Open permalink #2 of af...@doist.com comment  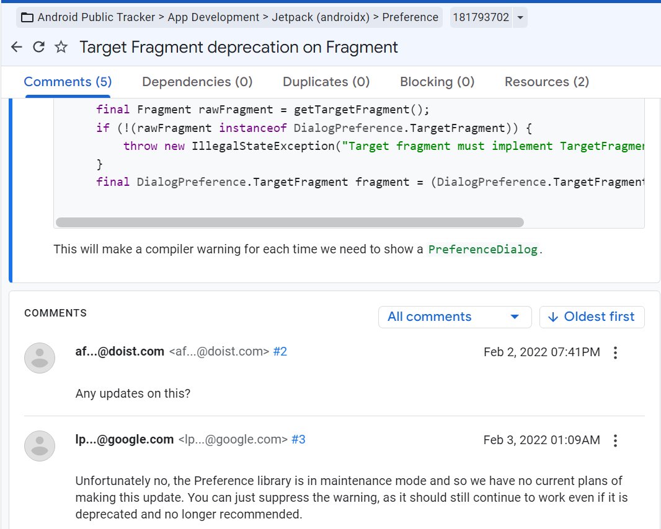click(280, 351)
